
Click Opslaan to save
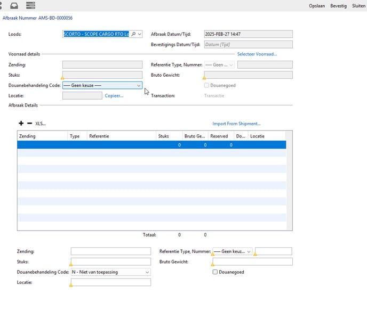tap(317, 6)
